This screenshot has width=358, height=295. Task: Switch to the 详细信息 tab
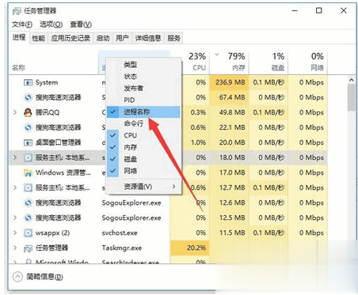148,38
